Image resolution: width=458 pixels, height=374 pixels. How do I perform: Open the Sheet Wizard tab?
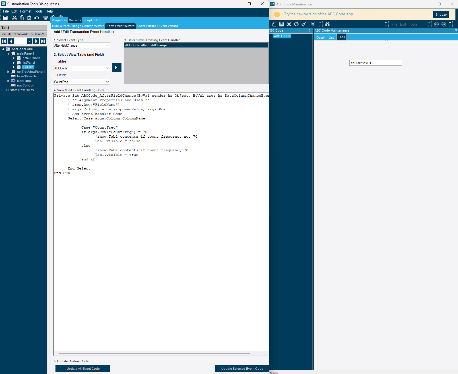pos(147,26)
